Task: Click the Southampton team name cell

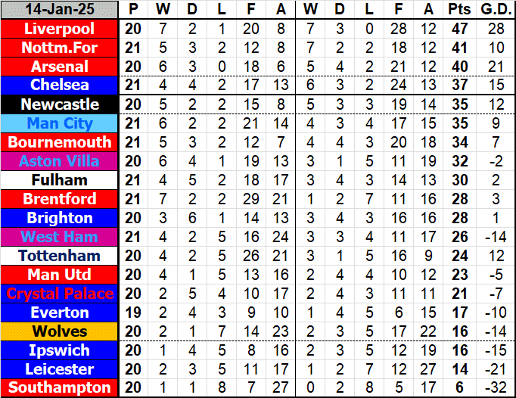Action: (x=60, y=388)
